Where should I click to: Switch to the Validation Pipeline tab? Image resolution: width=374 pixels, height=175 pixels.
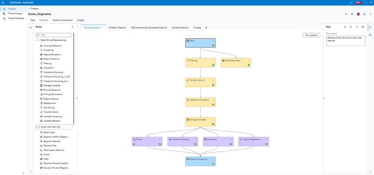117,28
